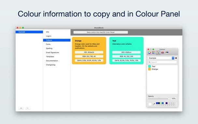This screenshot has width=198, height=124.
Task: Open the Info section
Action: (x=57, y=32)
